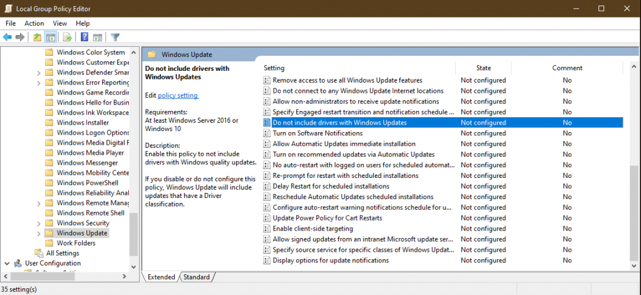
Task: Select 'Do not connect to any Windows Update Internet locations'
Action: click(358, 91)
